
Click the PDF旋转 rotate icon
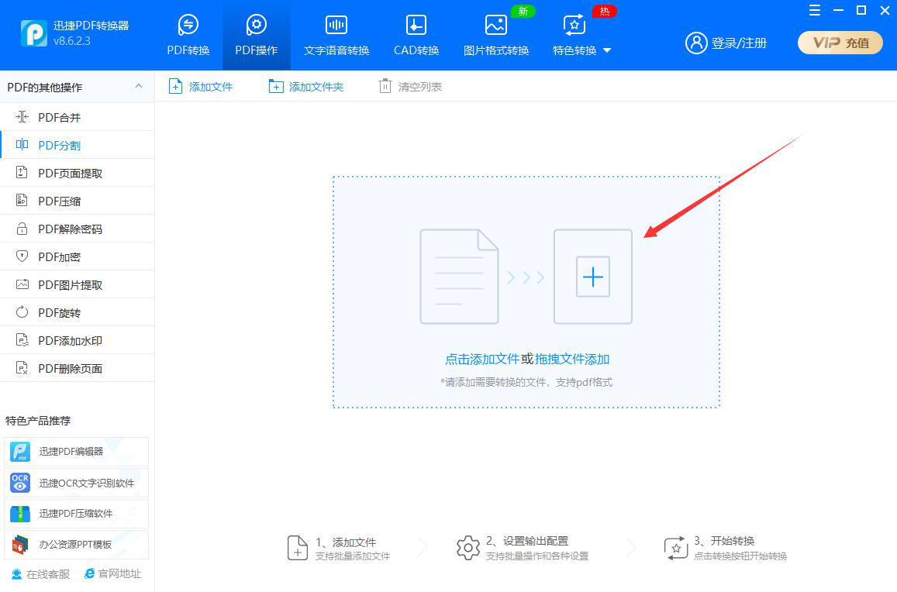[22, 311]
